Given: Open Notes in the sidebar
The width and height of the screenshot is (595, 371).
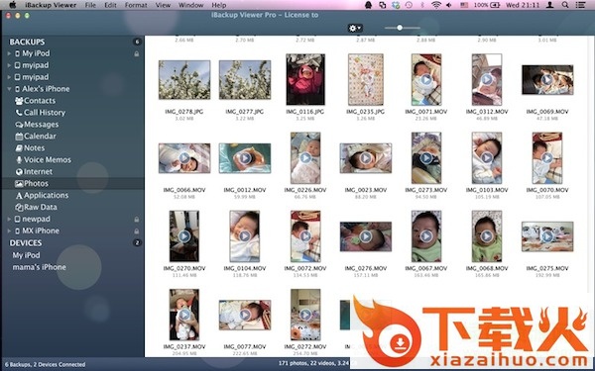Looking at the screenshot, I should click(x=30, y=148).
